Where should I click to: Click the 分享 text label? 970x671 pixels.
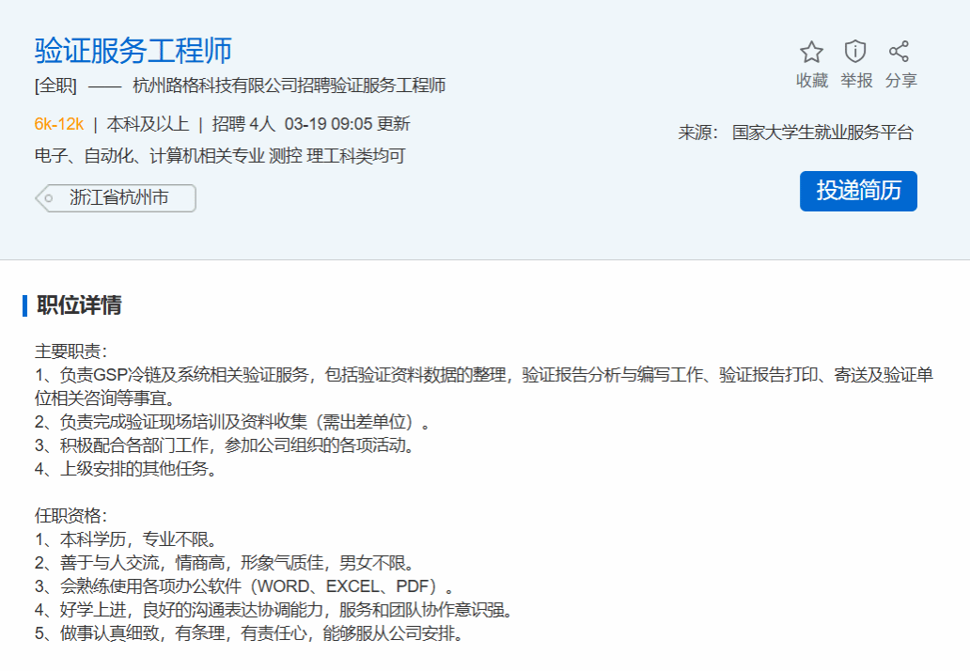point(900,81)
